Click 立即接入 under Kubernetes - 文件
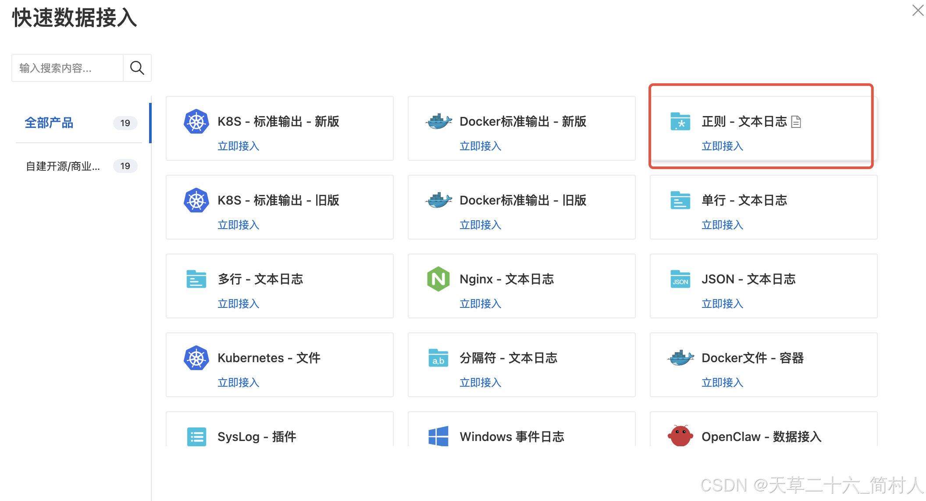 [238, 382]
